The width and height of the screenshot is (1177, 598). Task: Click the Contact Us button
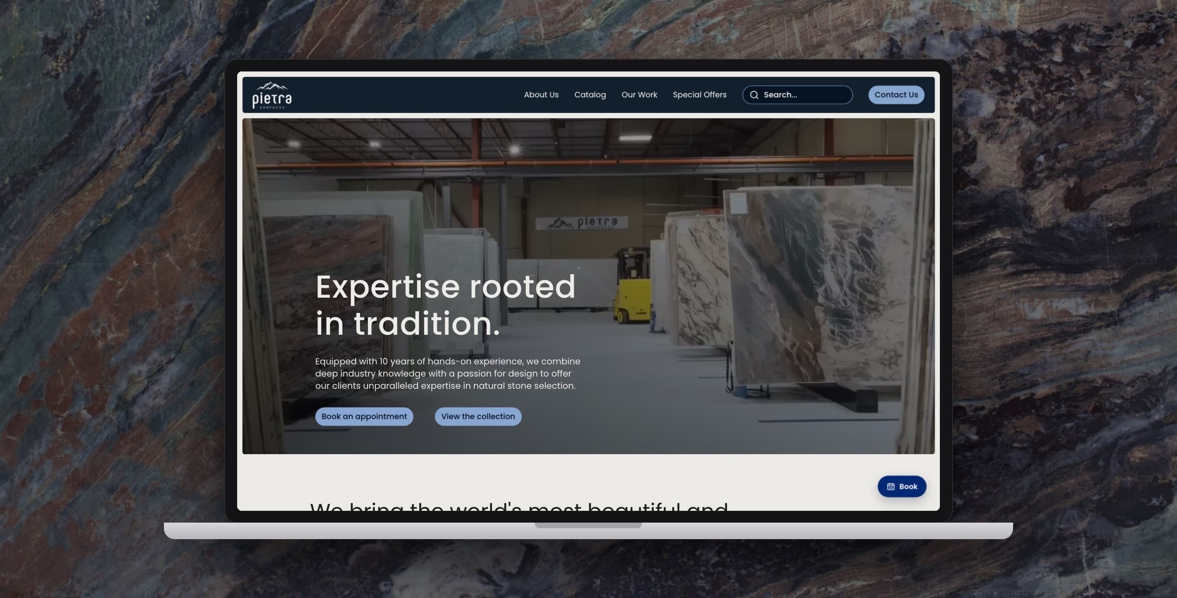[896, 95]
